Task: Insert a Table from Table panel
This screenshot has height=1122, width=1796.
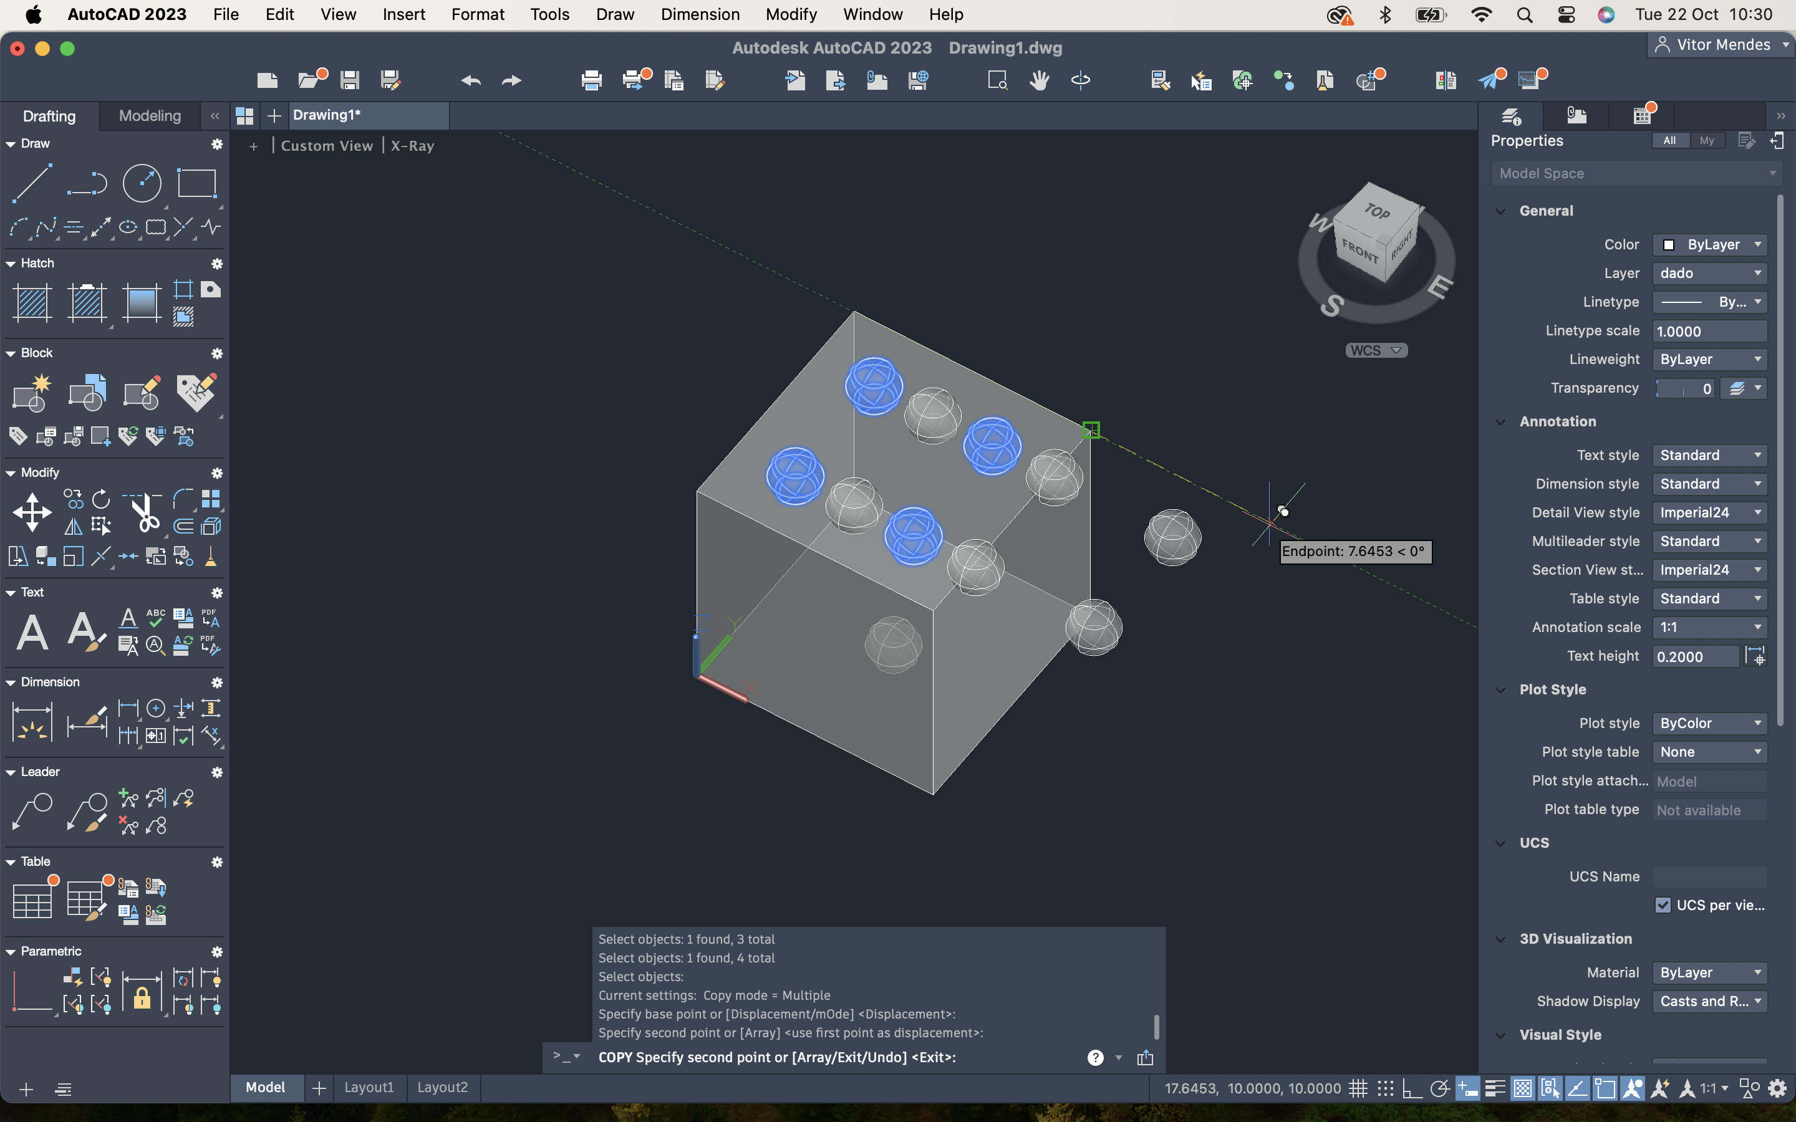Action: coord(32,901)
